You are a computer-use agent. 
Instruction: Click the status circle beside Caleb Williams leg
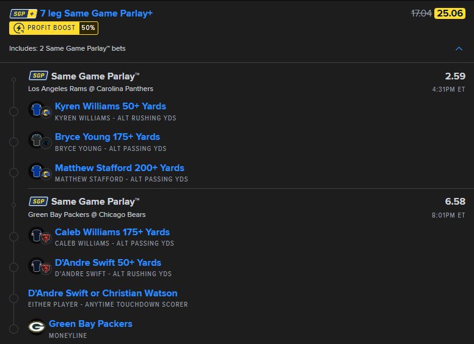click(13, 236)
